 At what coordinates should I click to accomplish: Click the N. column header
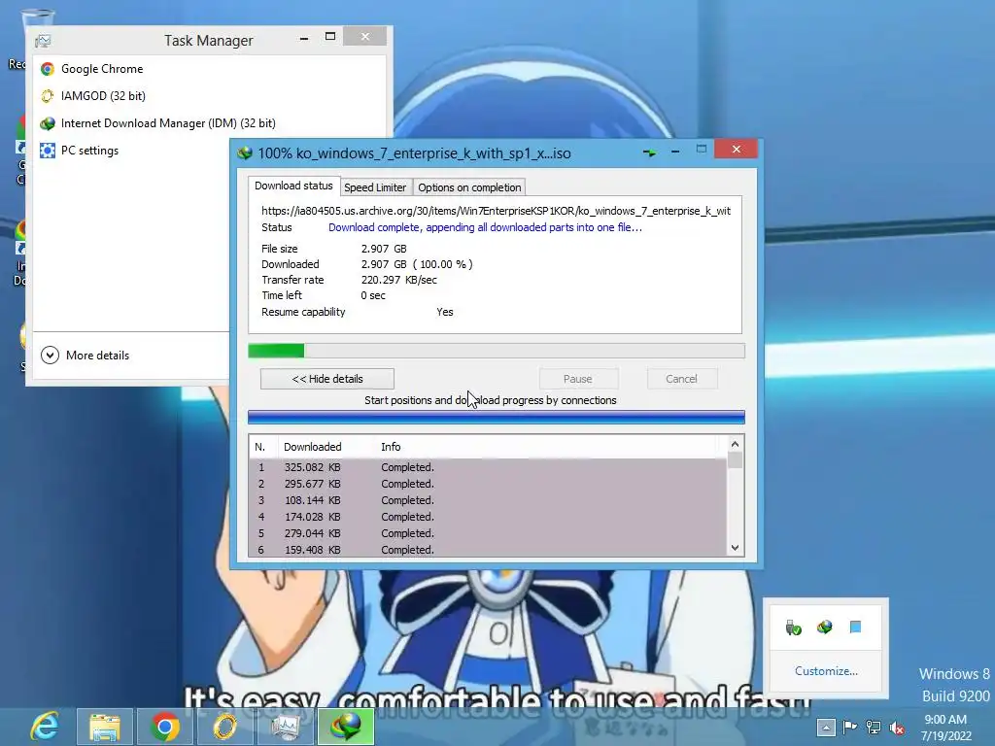point(262,447)
